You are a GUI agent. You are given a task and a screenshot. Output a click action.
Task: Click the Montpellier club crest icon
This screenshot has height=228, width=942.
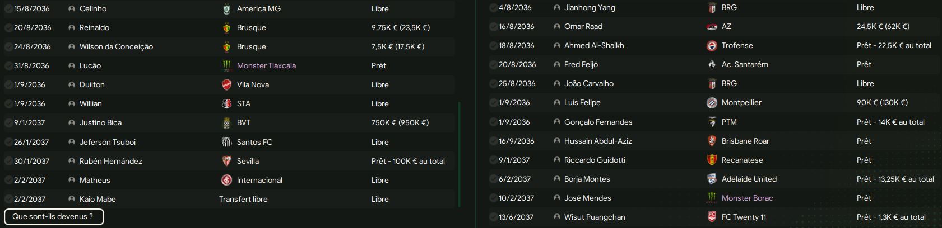[x=712, y=103]
